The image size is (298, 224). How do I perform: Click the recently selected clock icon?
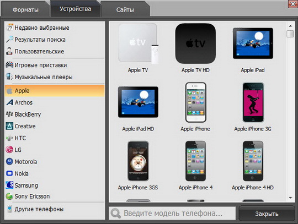tap(9, 28)
